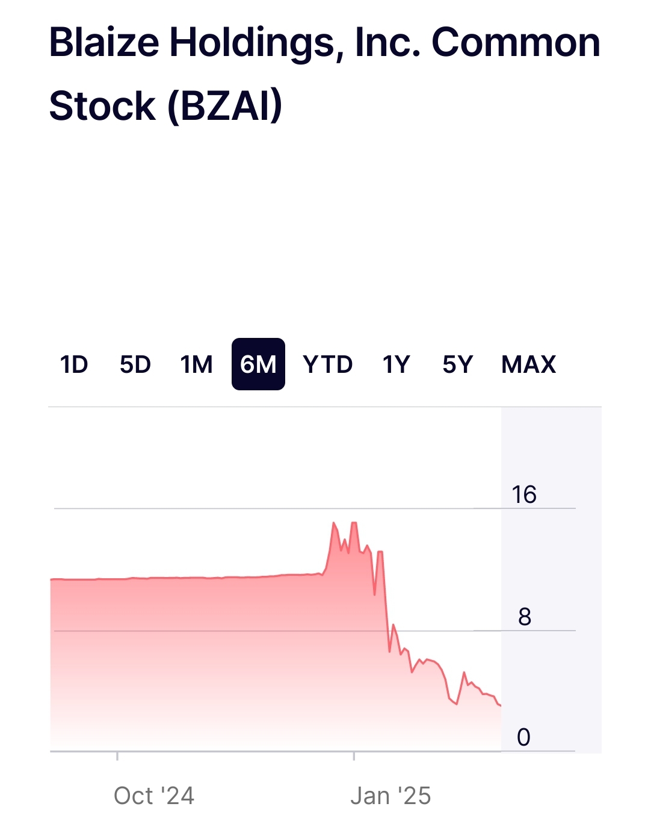The image size is (648, 830).
Task: Switch to the 5D range tab
Action: click(x=135, y=364)
